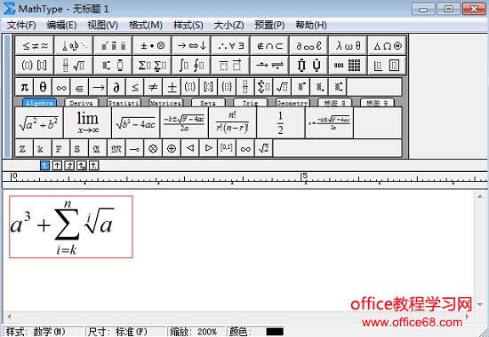
Task: Switch to the Geometry tab
Action: [x=293, y=103]
